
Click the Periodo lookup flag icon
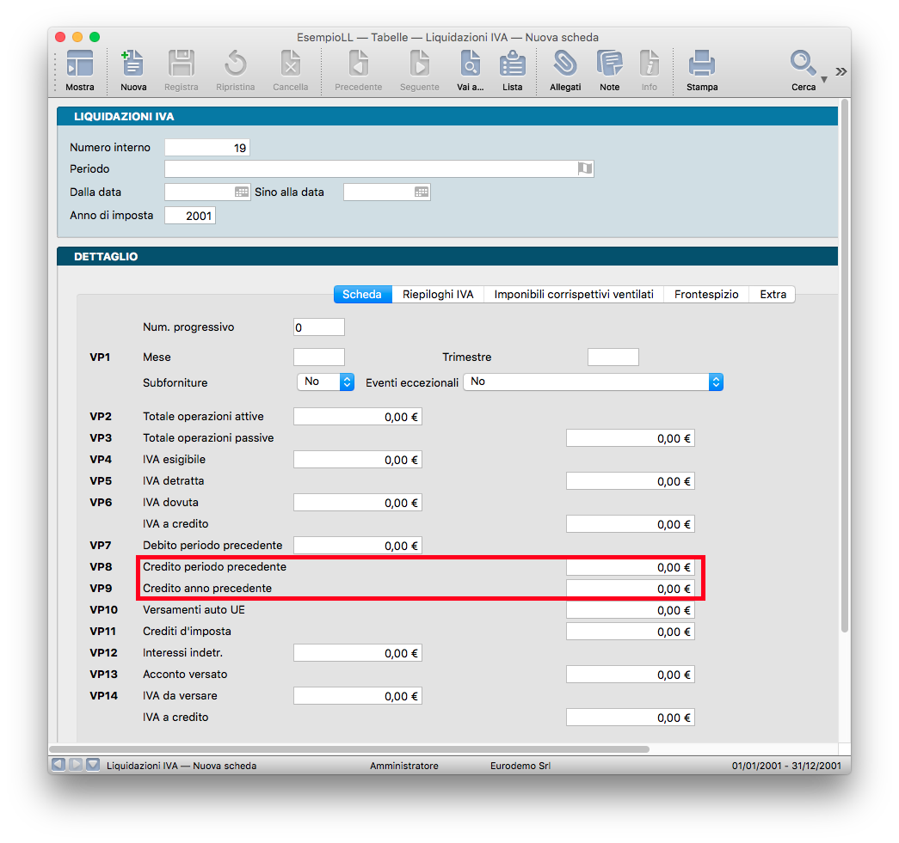tap(585, 168)
